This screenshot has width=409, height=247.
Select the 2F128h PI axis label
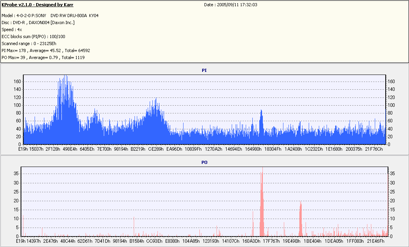point(53,149)
